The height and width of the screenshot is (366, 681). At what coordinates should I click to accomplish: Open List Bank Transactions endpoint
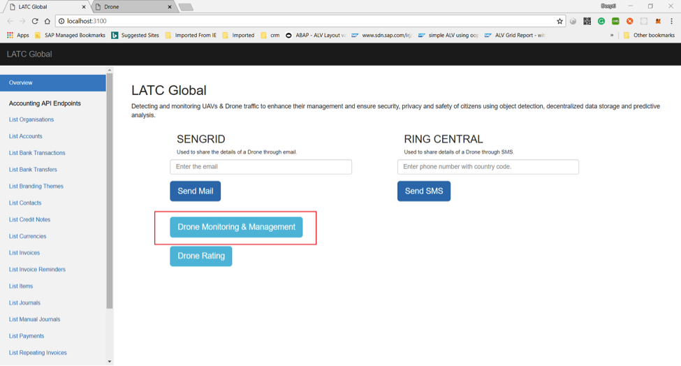[37, 153]
